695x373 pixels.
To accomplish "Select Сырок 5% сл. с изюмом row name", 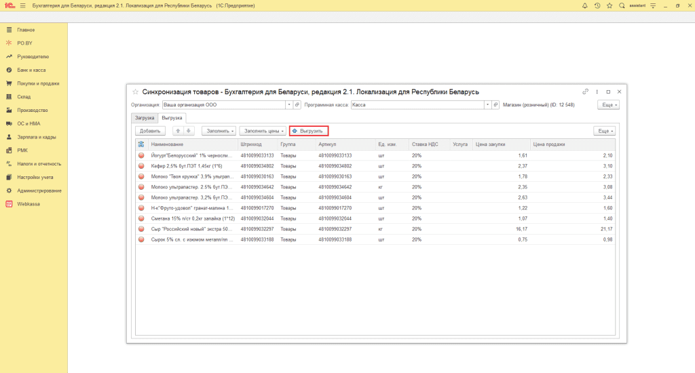I will (x=192, y=239).
